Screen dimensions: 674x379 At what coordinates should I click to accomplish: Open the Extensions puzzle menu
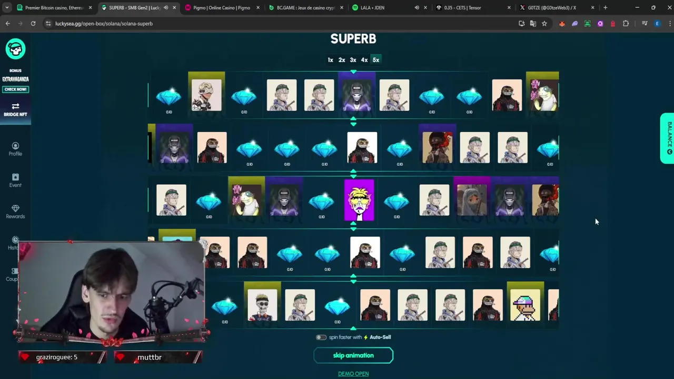626,23
